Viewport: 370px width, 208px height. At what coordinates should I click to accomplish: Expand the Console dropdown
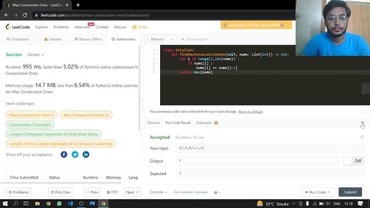tap(158, 192)
